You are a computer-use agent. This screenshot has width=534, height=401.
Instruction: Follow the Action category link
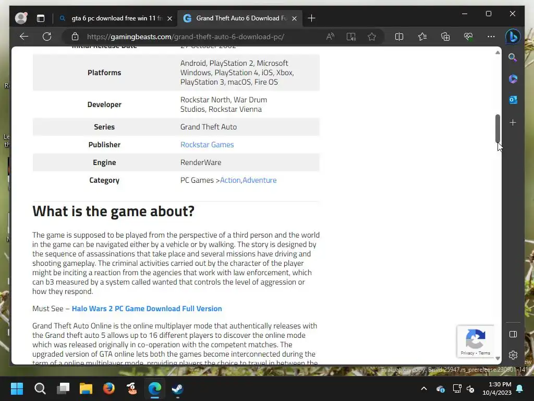point(230,180)
